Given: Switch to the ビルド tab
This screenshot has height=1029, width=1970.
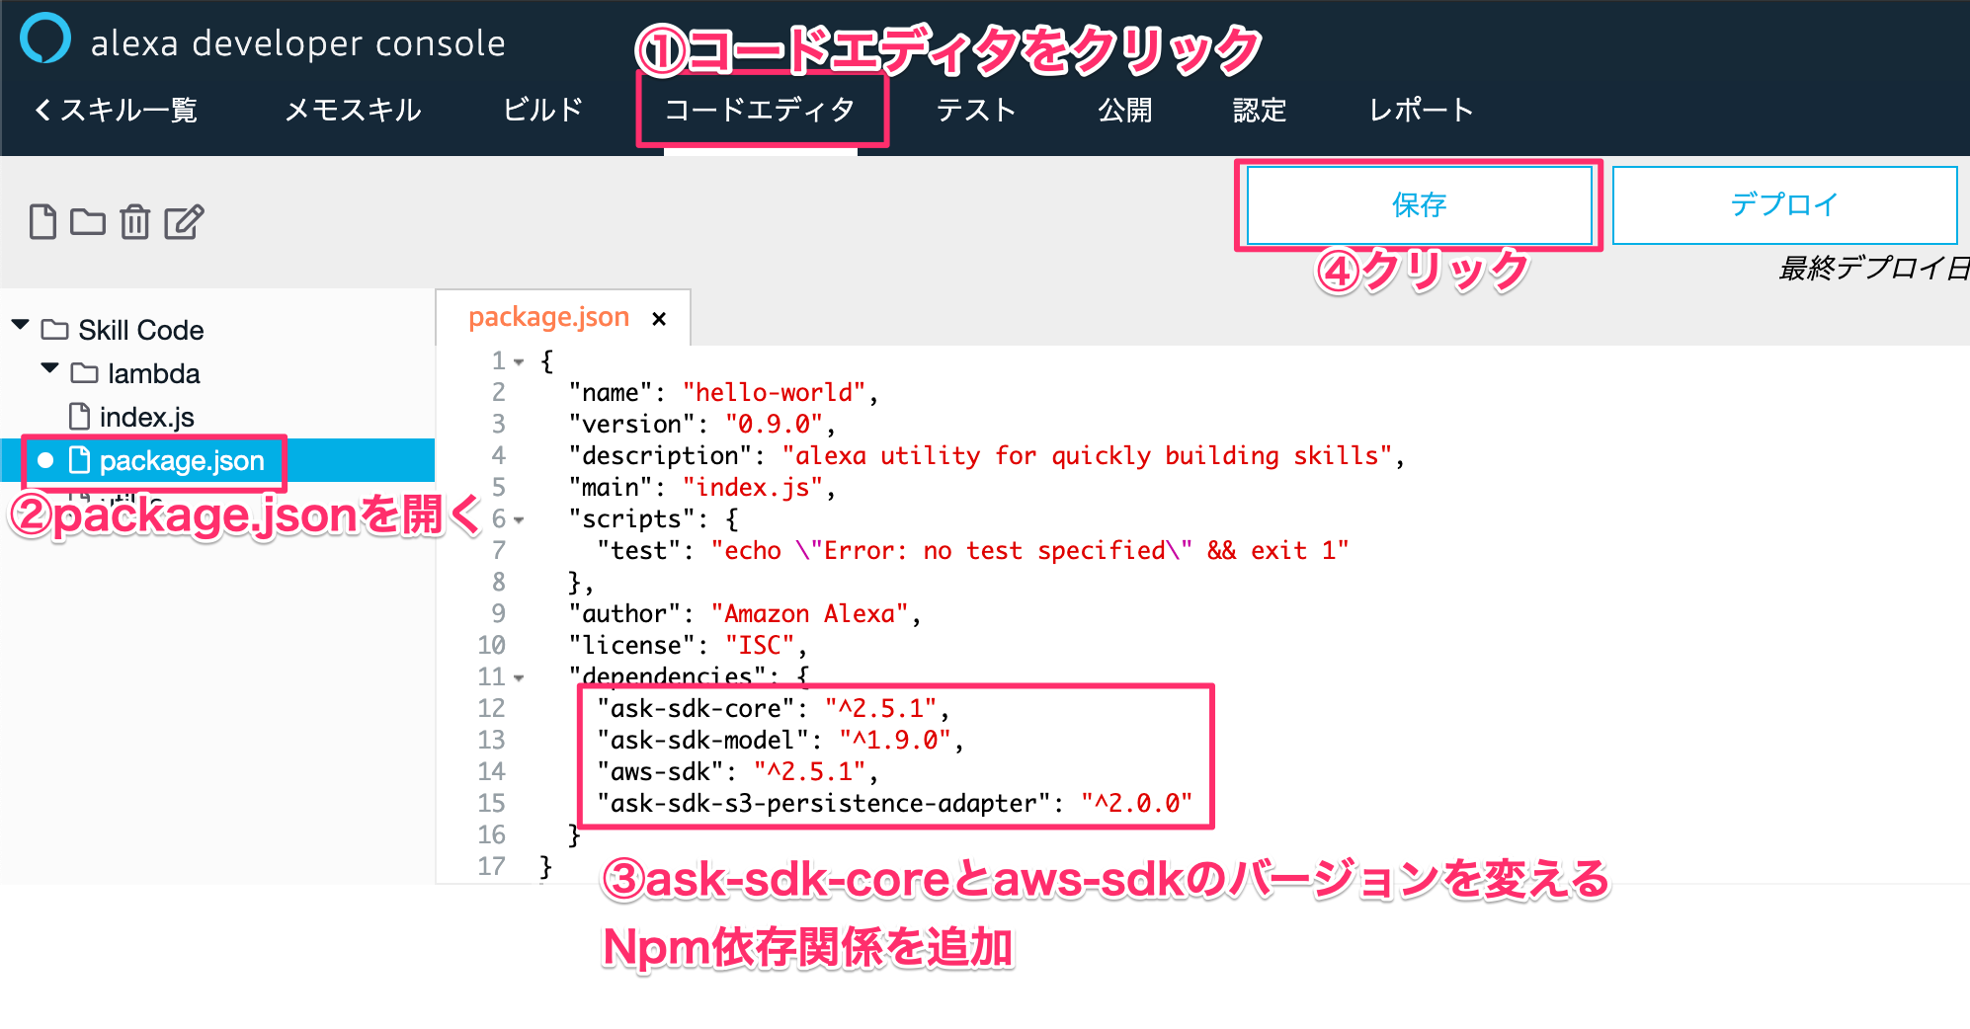Looking at the screenshot, I should (x=542, y=110).
